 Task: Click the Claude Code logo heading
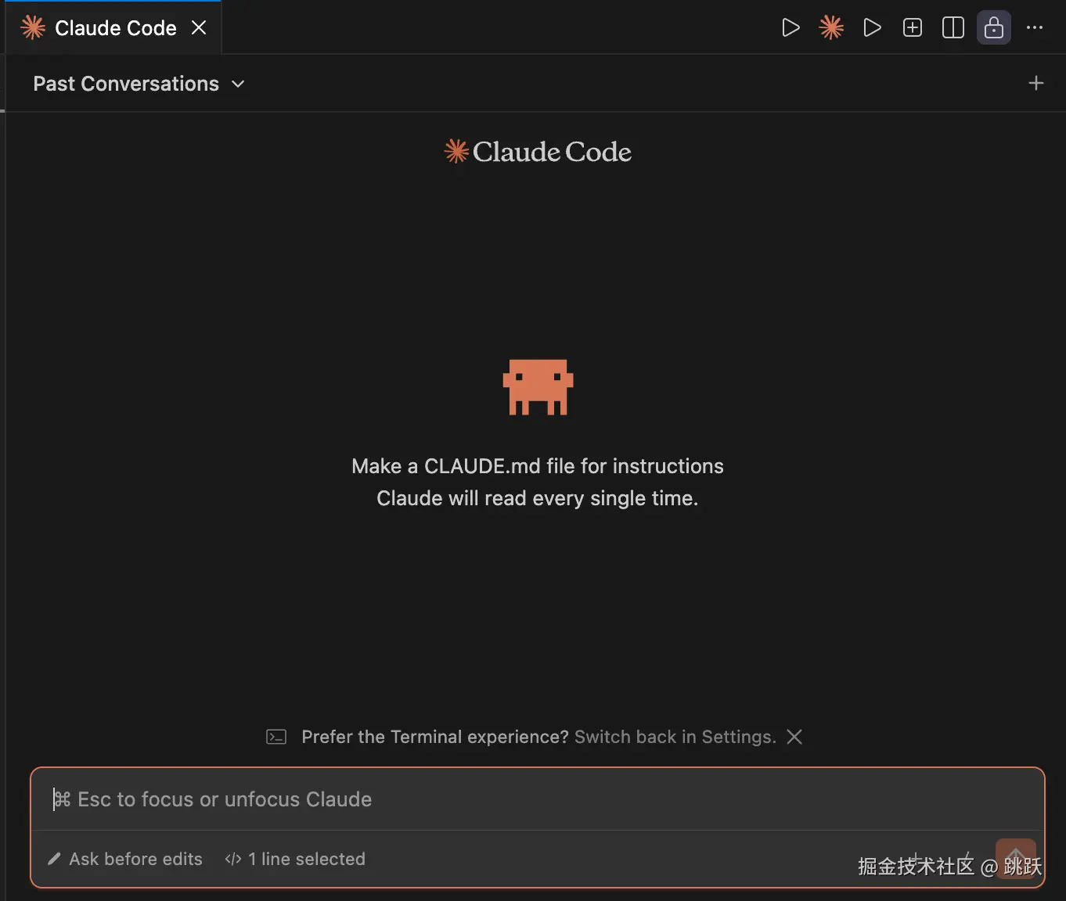click(x=538, y=151)
